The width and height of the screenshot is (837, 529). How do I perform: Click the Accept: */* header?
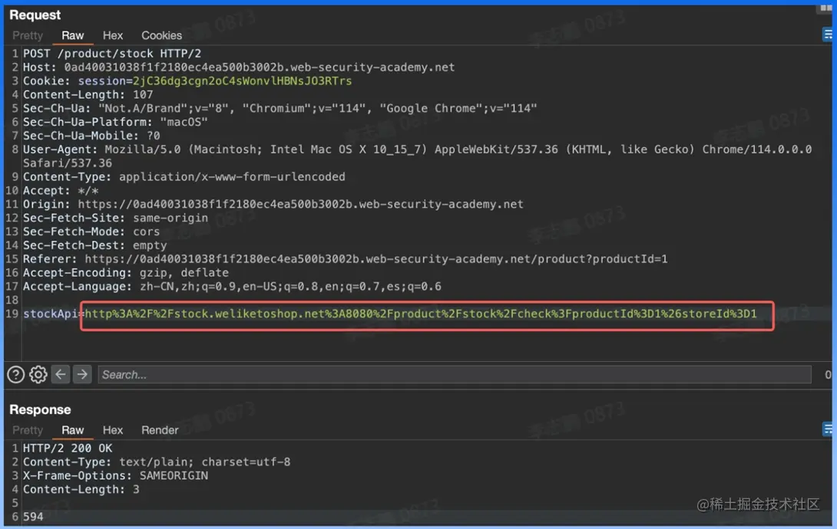pos(61,191)
